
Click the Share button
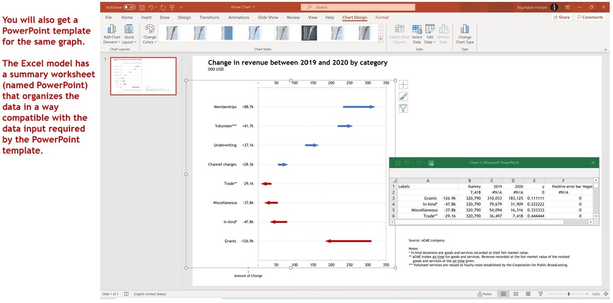point(562,18)
